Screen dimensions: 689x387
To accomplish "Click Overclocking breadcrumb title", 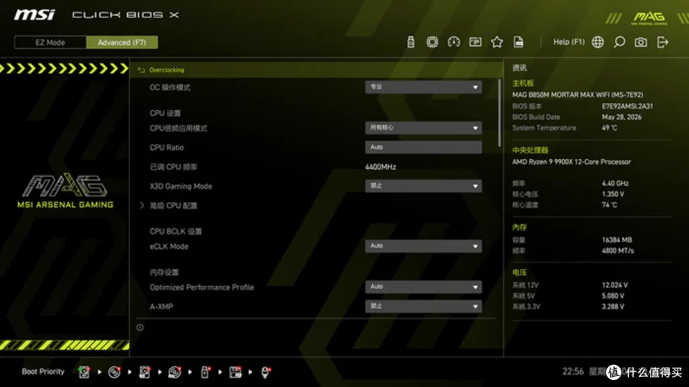I will click(x=167, y=69).
